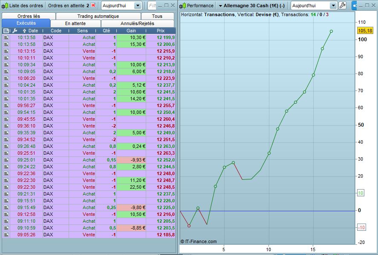Switch to the Annulés/Rejetés tab
The height and width of the screenshot is (255, 378).
tap(137, 23)
